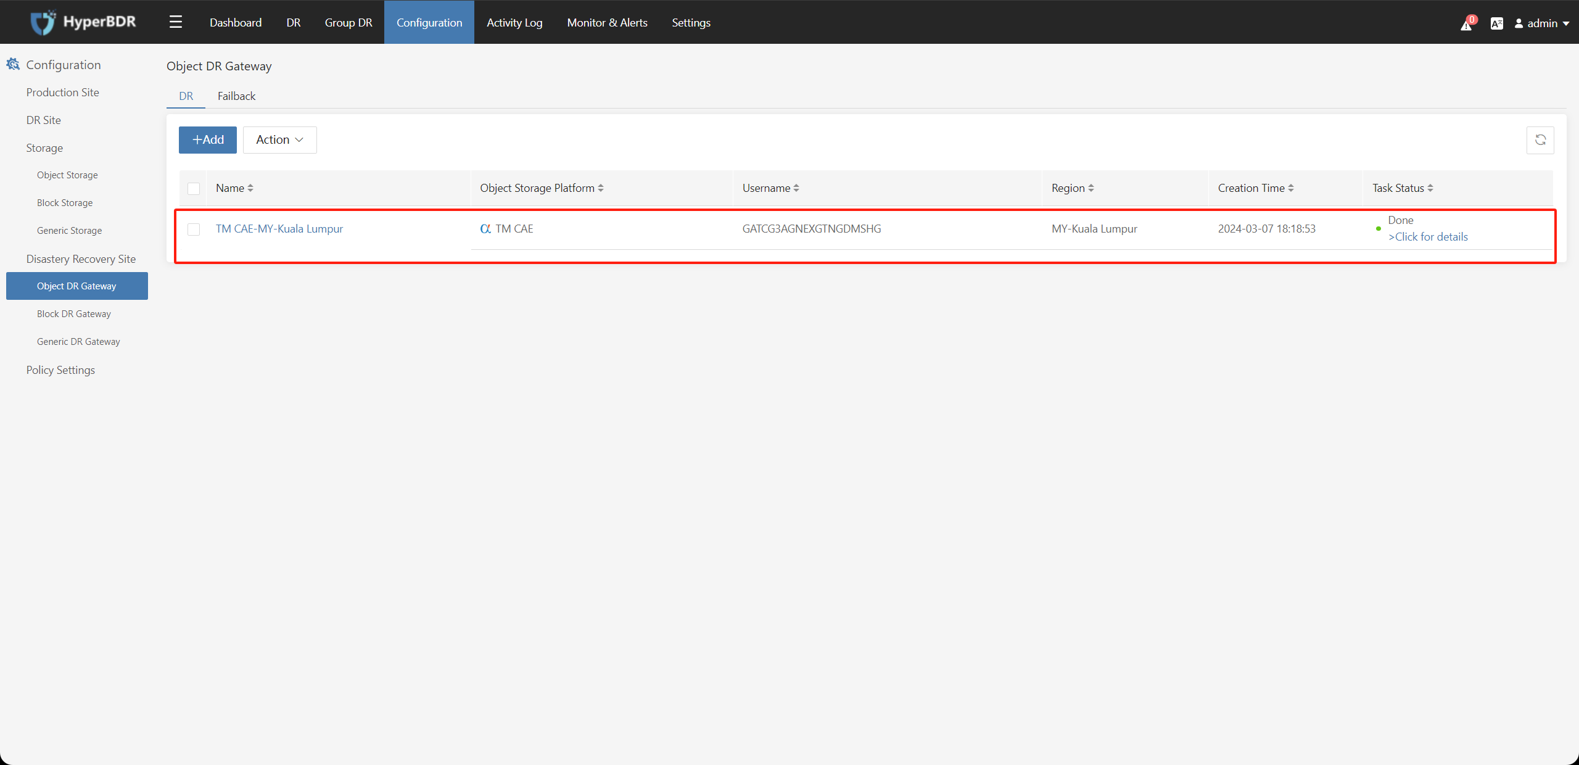Expand the Action dropdown menu
The height and width of the screenshot is (765, 1579).
(279, 140)
